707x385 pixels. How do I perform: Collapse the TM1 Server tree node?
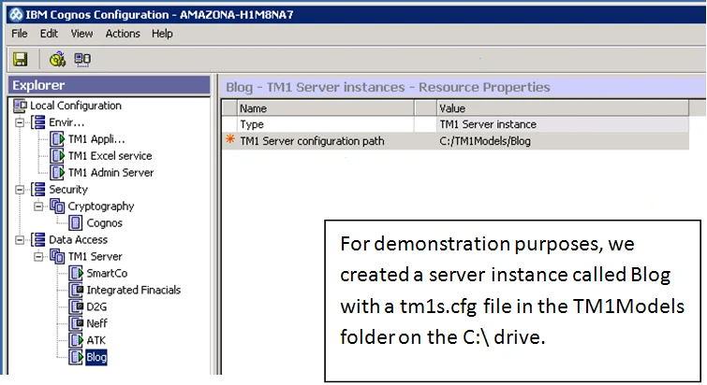coord(37,257)
